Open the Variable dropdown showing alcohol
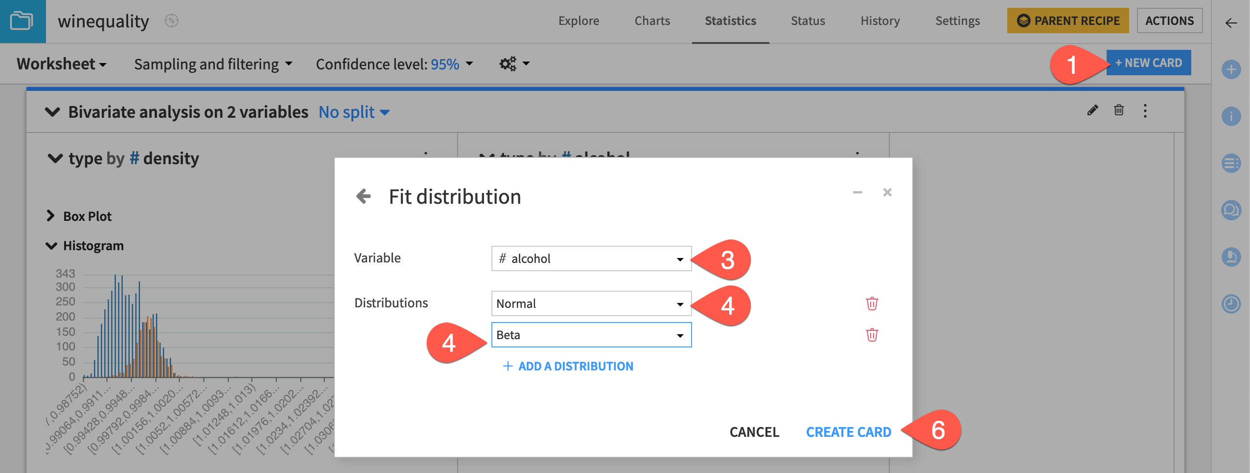 click(591, 258)
